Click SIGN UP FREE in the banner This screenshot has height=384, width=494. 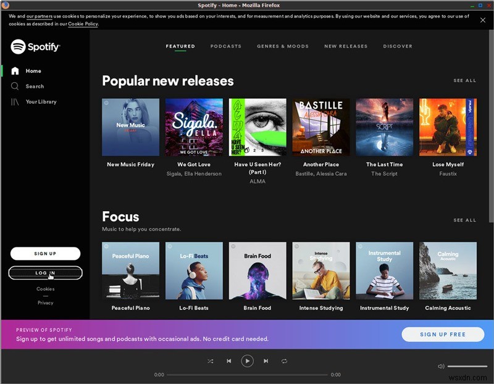tap(443, 334)
